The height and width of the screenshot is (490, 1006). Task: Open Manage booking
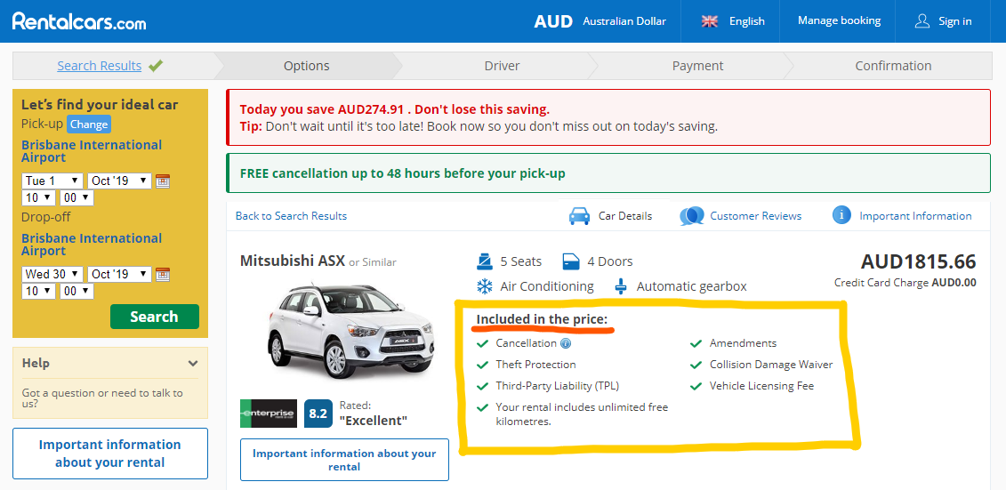pos(839,20)
